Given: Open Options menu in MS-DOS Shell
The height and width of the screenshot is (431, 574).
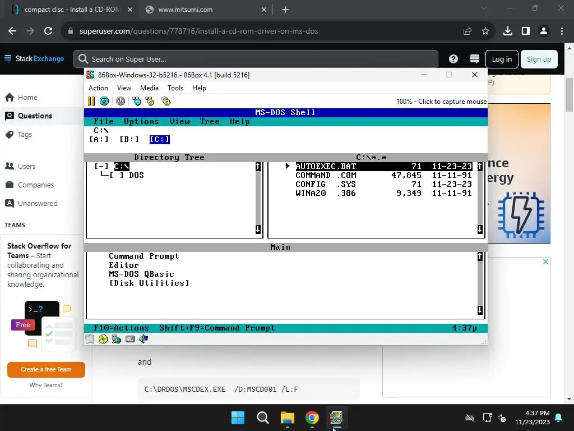Looking at the screenshot, I should 141,121.
